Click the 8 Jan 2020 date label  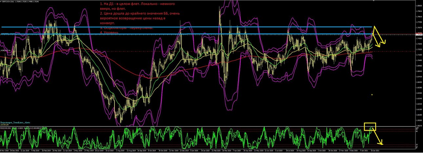coord(194,151)
